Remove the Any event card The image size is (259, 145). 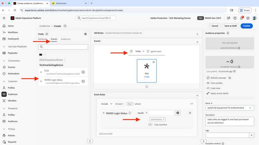(154, 62)
